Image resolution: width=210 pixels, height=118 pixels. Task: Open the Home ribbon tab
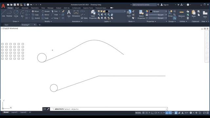(10, 8)
